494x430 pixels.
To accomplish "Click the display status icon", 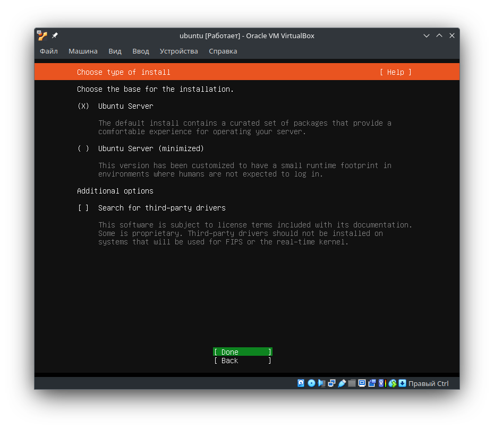I will 362,383.
